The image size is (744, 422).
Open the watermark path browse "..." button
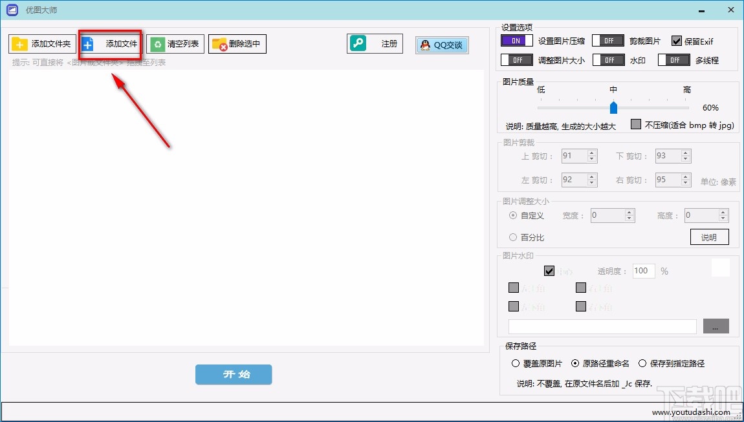(x=716, y=326)
